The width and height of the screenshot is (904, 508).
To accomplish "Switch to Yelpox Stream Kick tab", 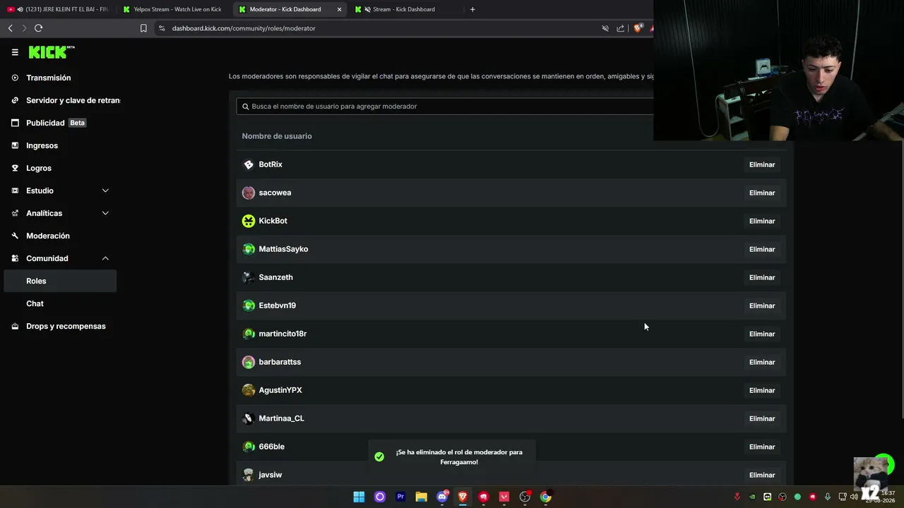I will (x=172, y=9).
